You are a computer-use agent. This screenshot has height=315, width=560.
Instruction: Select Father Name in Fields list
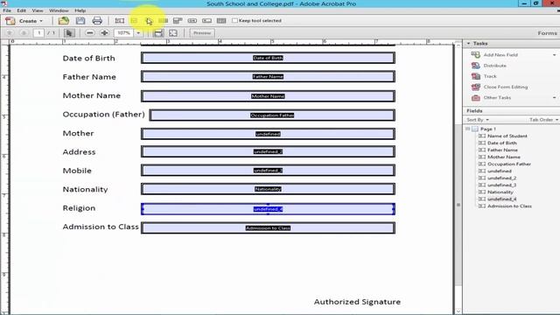coord(502,150)
